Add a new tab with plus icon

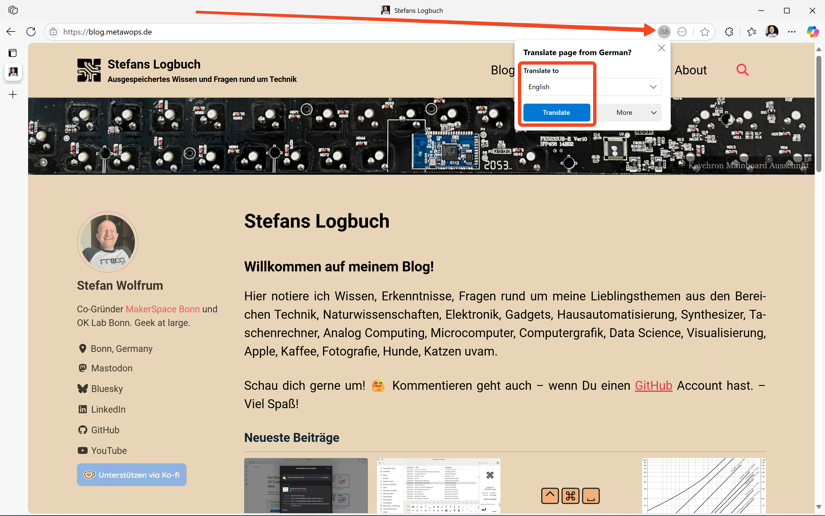pyautogui.click(x=13, y=94)
